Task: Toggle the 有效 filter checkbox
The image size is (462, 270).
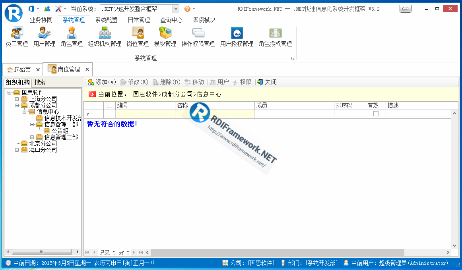Action: [x=376, y=114]
